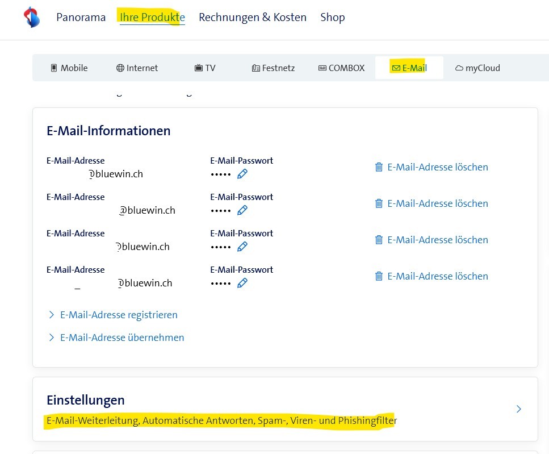The image size is (549, 454).
Task: Edit password pencil icon for first email
Action: coord(242,174)
